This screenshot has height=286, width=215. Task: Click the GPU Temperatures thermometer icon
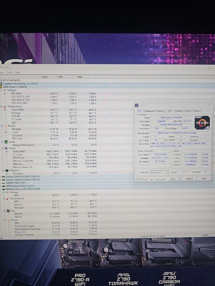coord(7,199)
